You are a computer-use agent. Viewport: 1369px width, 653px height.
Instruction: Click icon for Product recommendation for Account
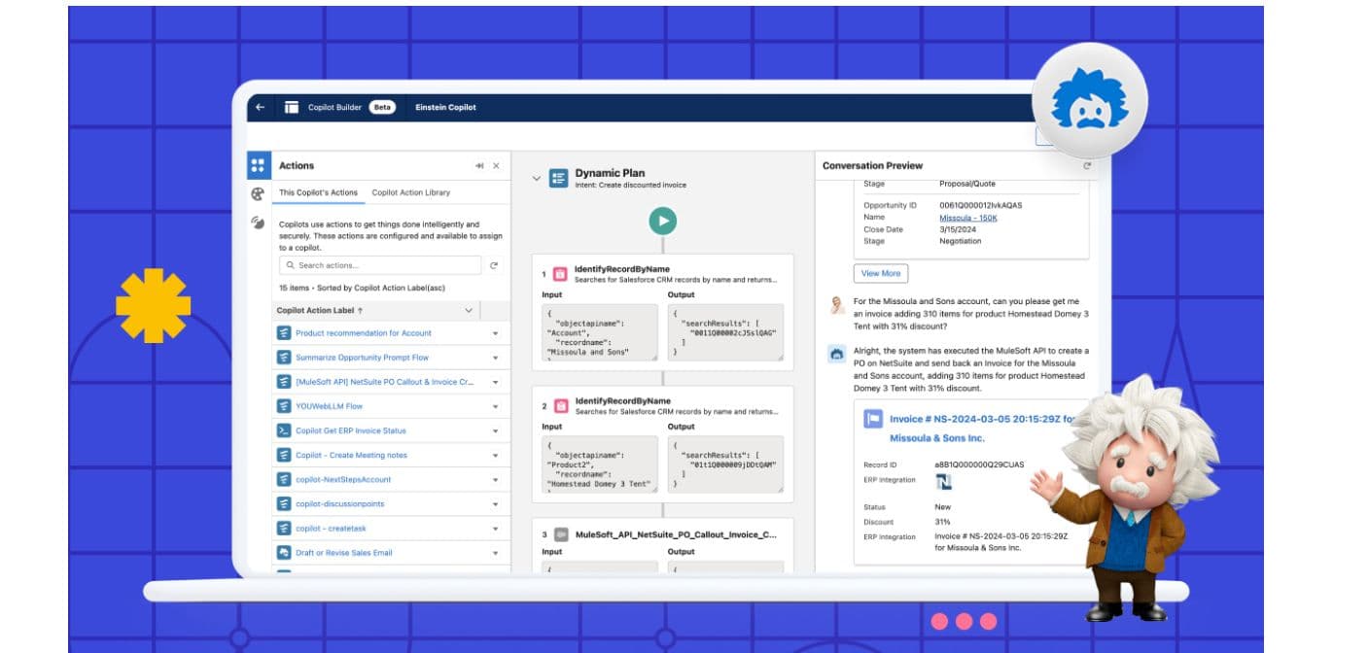(x=284, y=333)
